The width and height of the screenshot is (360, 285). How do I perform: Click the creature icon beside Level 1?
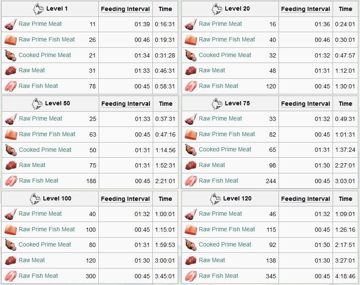click(x=38, y=9)
